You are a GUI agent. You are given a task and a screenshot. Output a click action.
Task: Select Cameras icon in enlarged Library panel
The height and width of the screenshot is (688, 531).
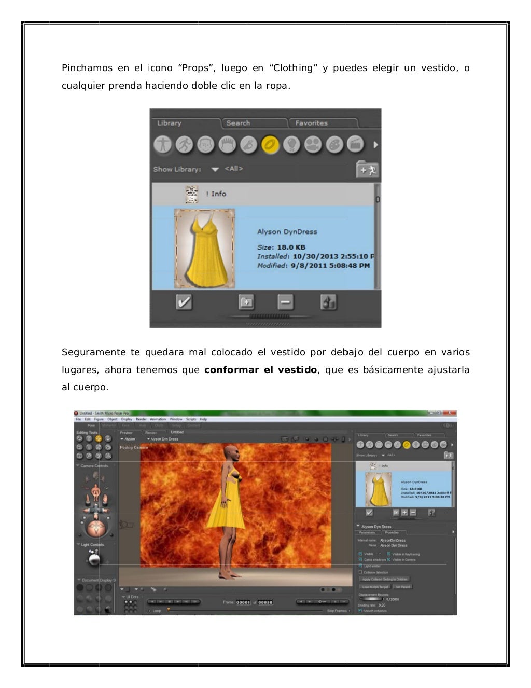pos(313,145)
